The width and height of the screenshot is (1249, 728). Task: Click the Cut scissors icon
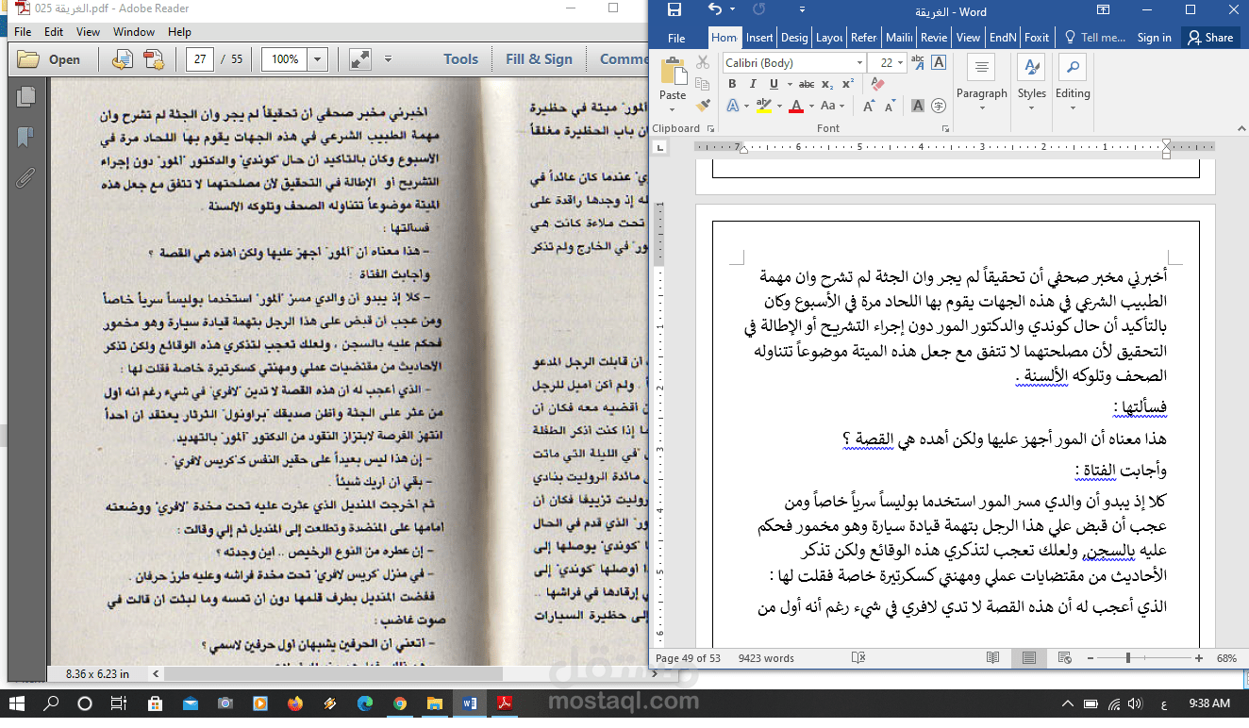pyautogui.click(x=703, y=62)
